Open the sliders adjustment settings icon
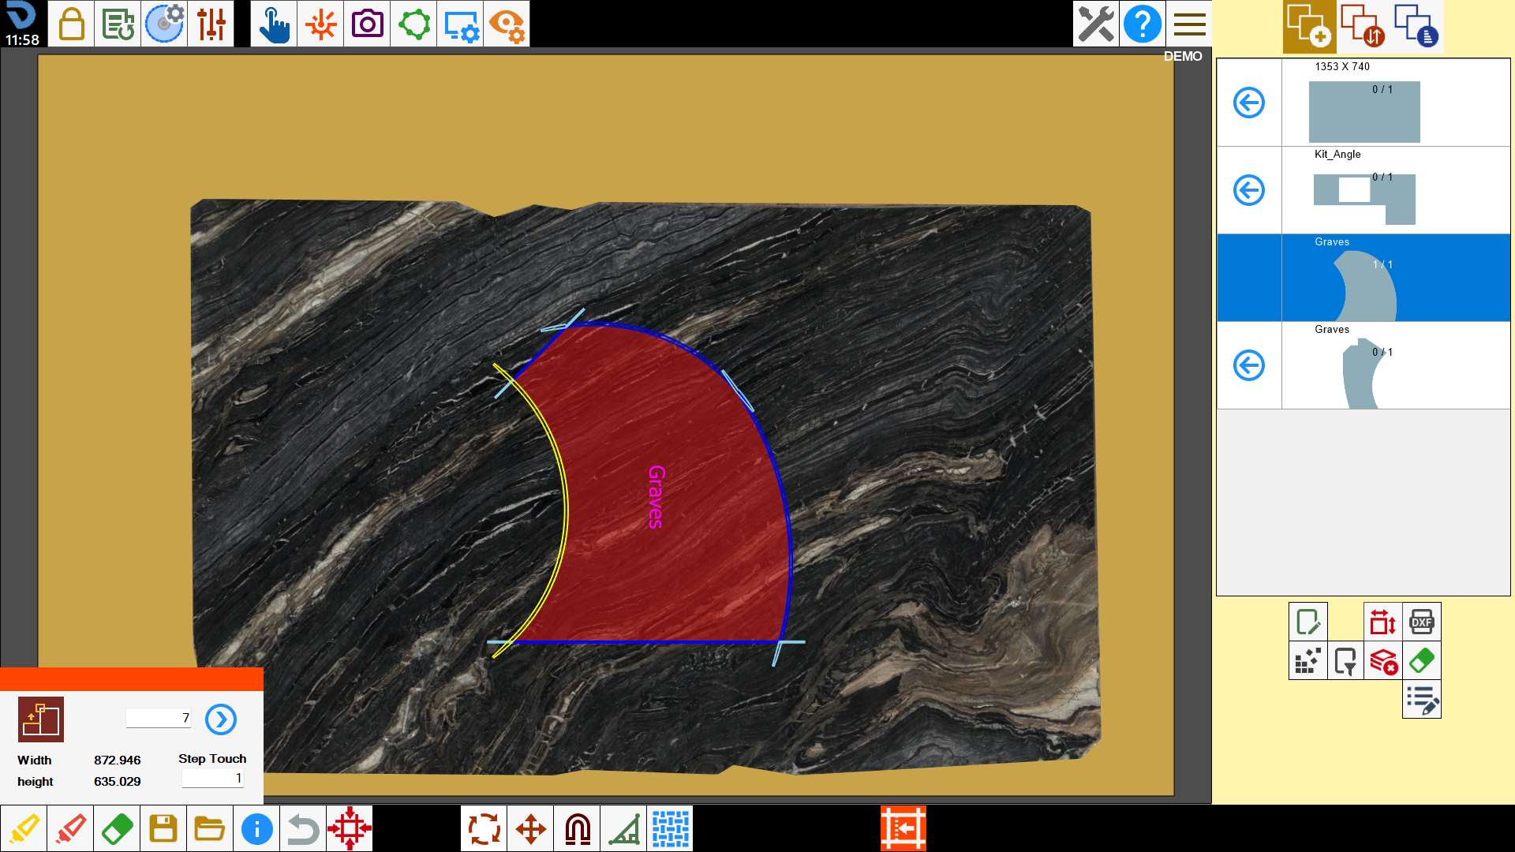The height and width of the screenshot is (852, 1515). 211,24
